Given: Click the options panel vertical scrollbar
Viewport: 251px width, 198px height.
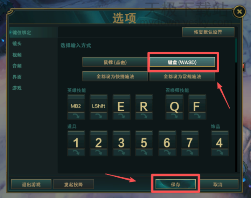Looking at the screenshot, I should click(x=236, y=50).
